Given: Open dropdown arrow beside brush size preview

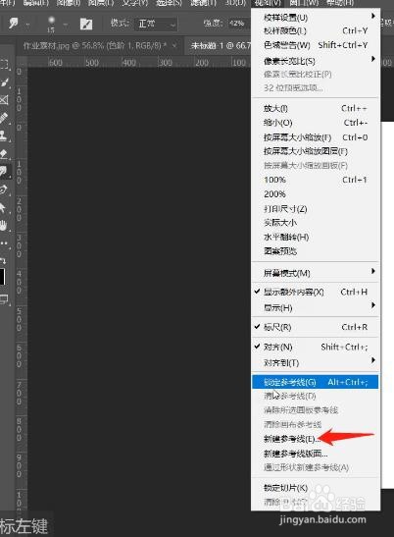Looking at the screenshot, I should click(65, 25).
